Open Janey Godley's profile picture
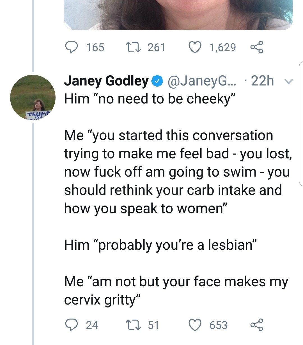The width and height of the screenshot is (303, 345). click(x=33, y=98)
